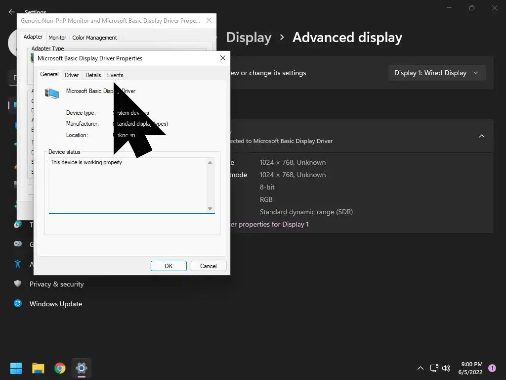Screen dimensions: 506x380
Task: Click the Privacy & security shield icon
Action: pos(18,284)
